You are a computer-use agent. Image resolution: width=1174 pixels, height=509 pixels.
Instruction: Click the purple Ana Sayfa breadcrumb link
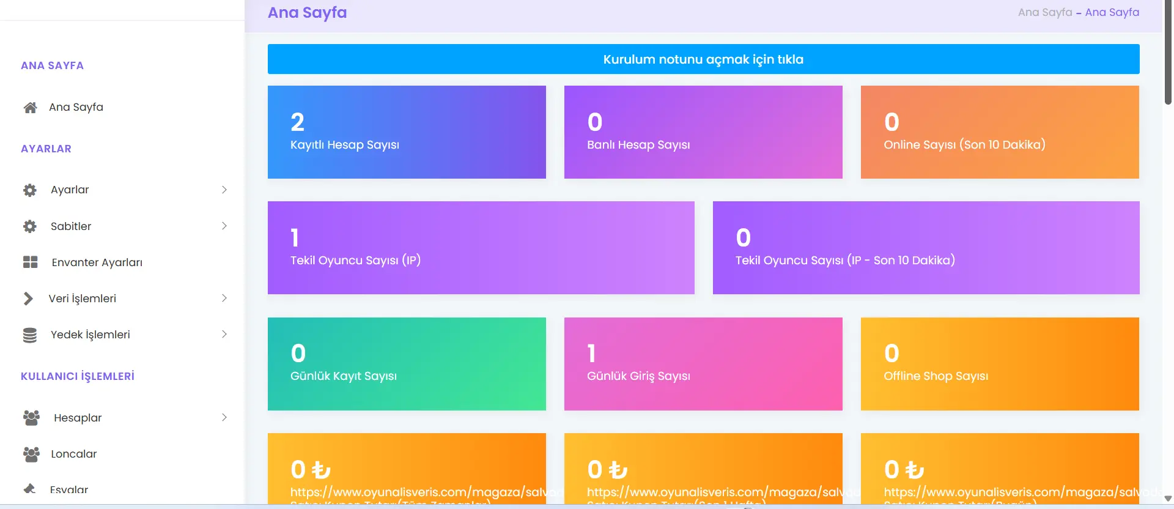tap(1112, 12)
